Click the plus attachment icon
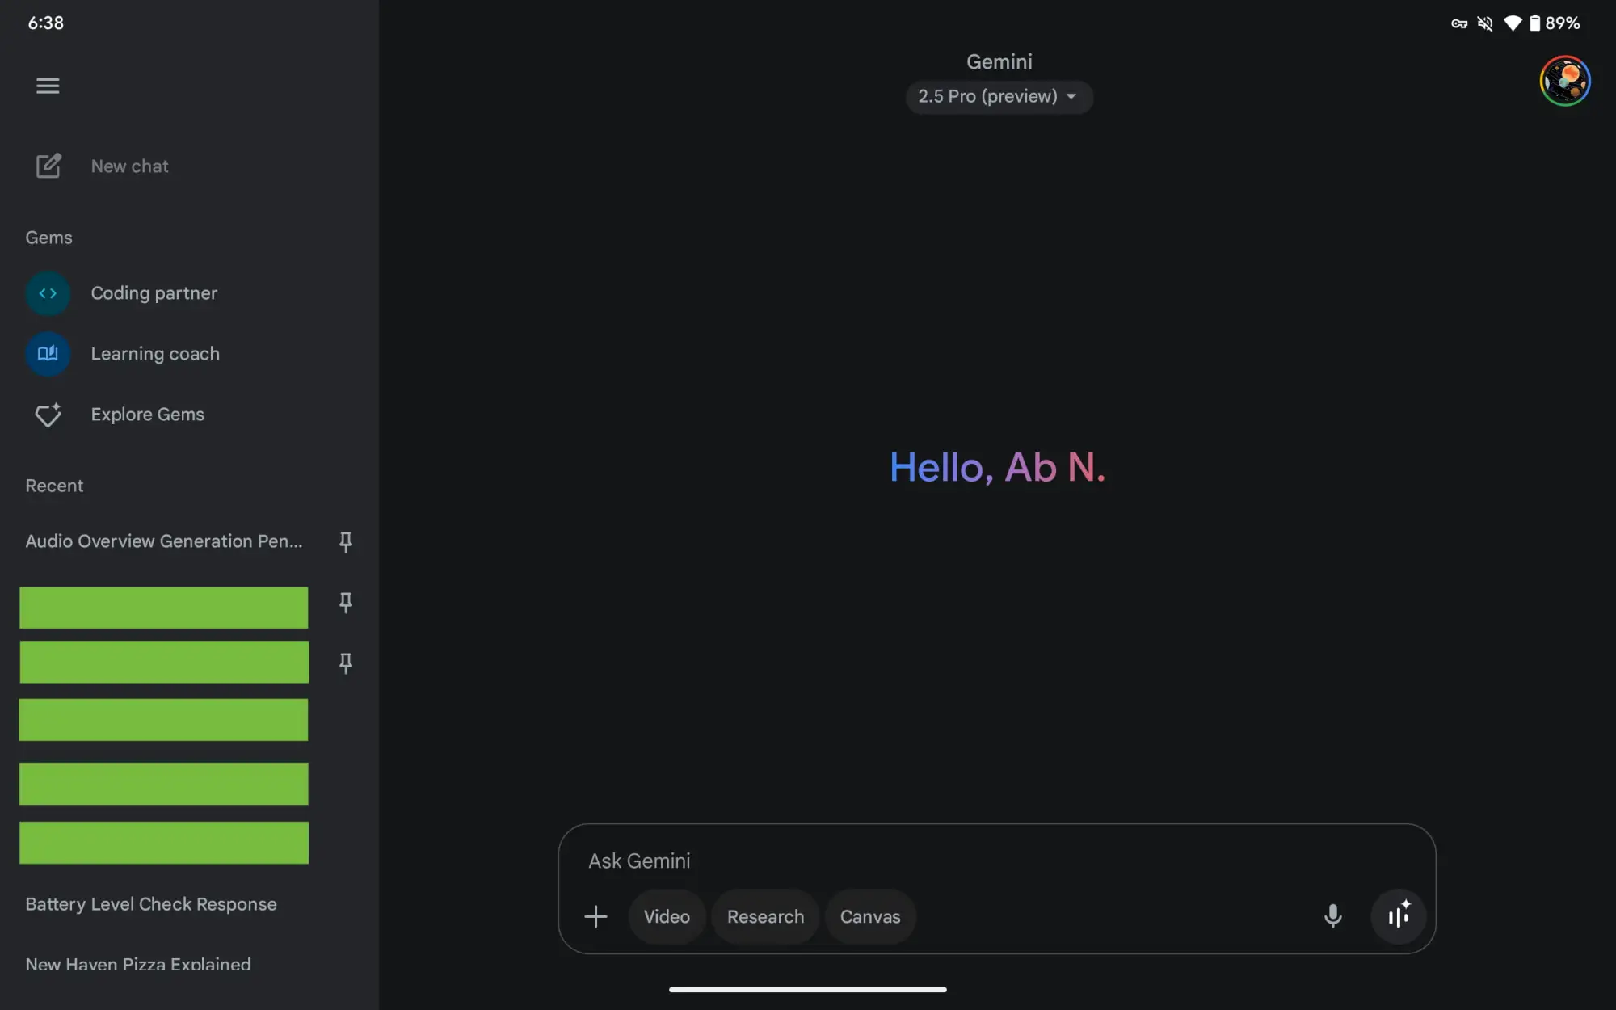 (x=595, y=916)
